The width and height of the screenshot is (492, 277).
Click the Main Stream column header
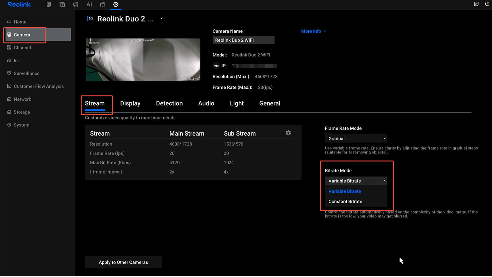(x=187, y=133)
